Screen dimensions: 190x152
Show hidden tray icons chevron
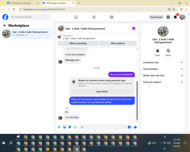(x=161, y=143)
